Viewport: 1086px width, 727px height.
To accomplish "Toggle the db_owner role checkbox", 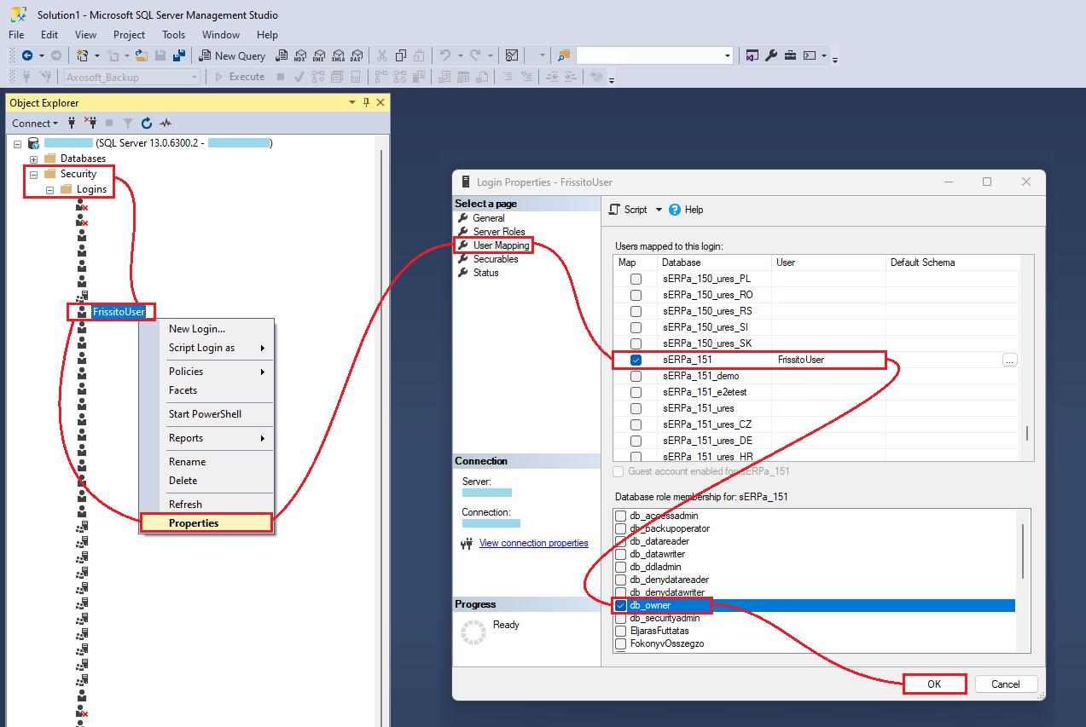I will (621, 605).
